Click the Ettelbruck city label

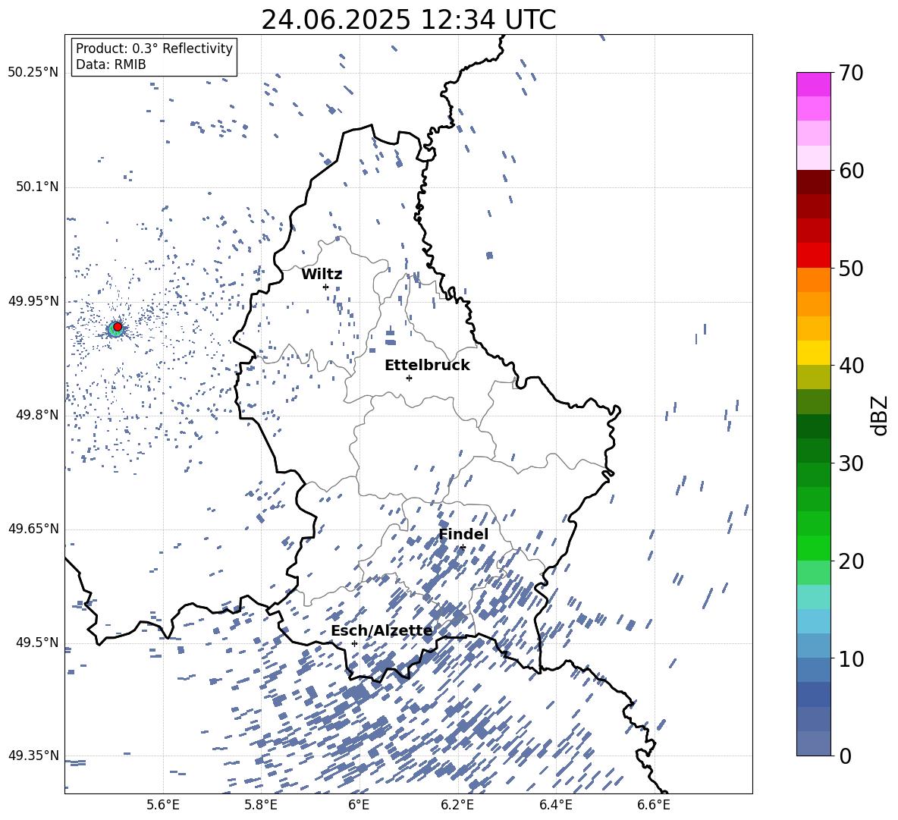pyautogui.click(x=427, y=366)
